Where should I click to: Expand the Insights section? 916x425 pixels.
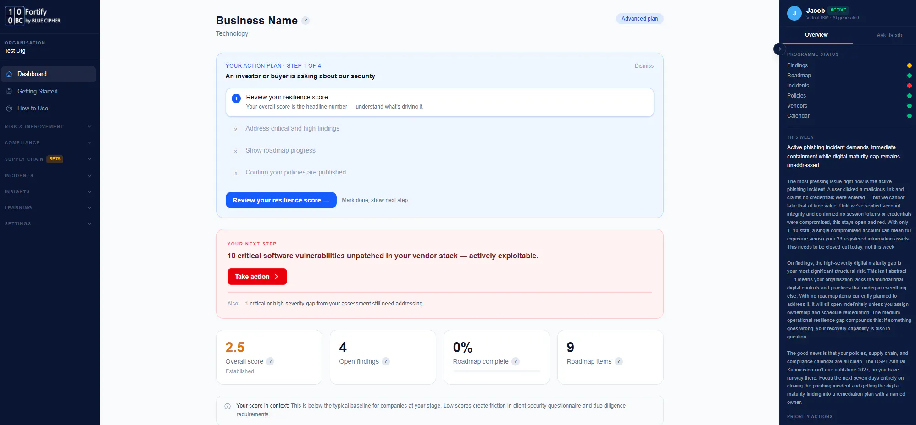click(48, 192)
